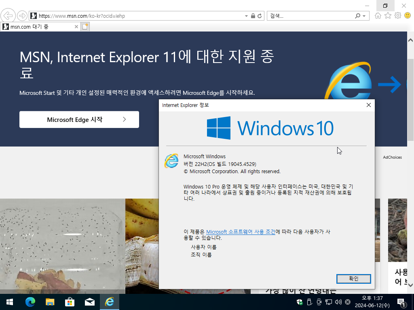Click the smiley feedback icon

pos(408,16)
